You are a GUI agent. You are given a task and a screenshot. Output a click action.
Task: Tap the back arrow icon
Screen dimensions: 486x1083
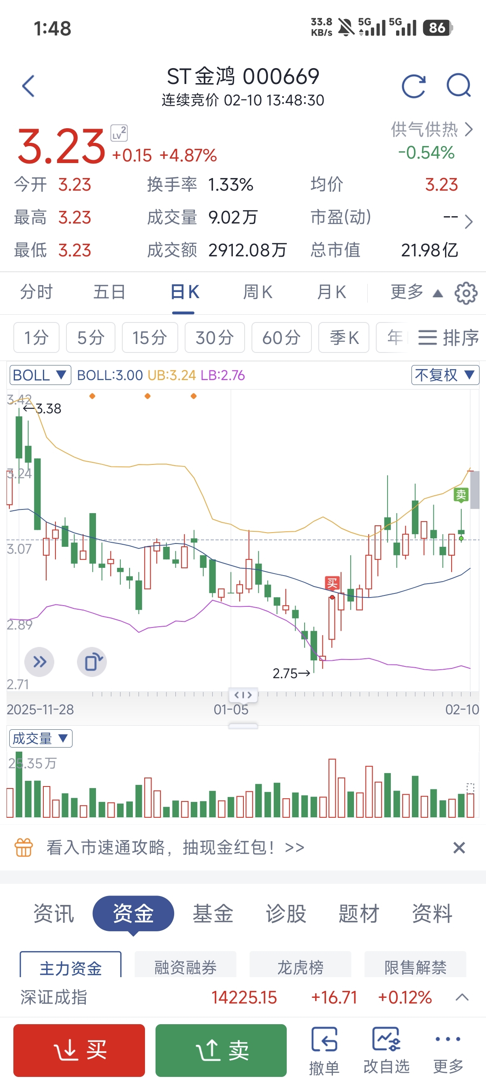pos(28,86)
